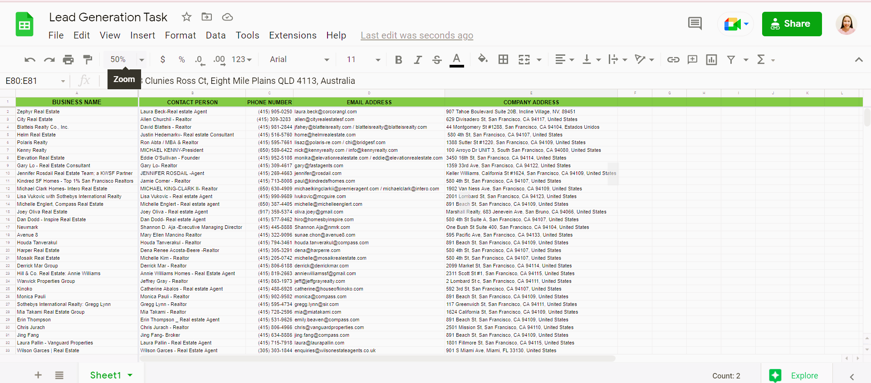871x383 pixels.
Task: Move document using folder icon
Action: (x=207, y=17)
